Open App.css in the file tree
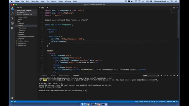Viewport: 189px width, 106px height. point(22,24)
